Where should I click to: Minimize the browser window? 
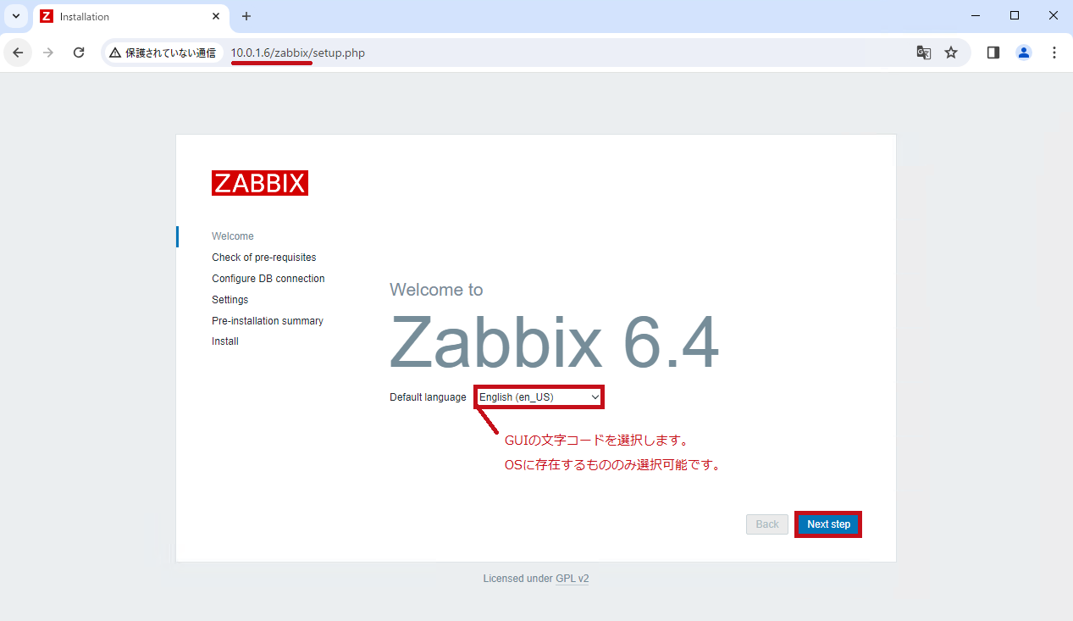tap(976, 16)
